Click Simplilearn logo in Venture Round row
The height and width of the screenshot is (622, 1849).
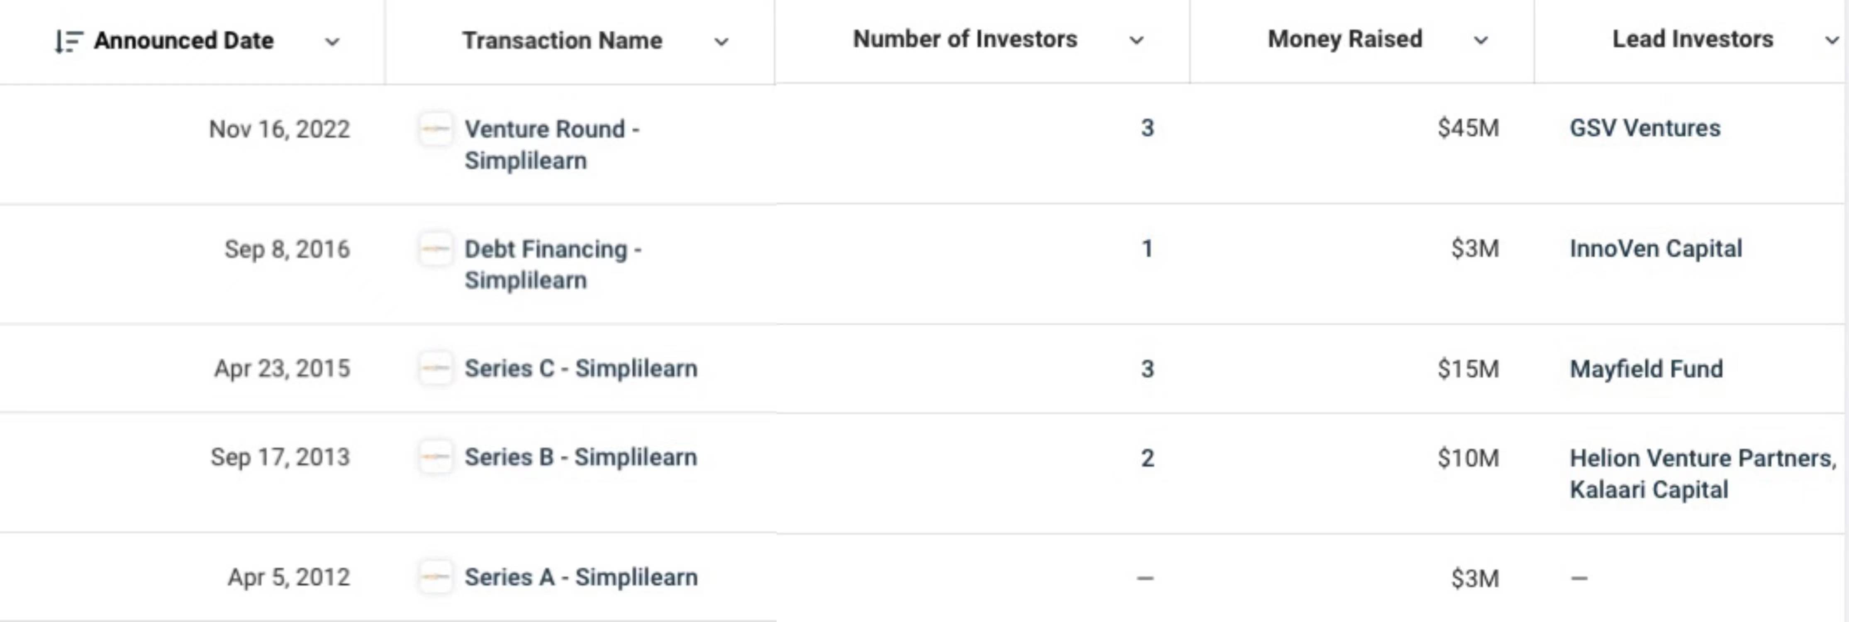tap(436, 129)
